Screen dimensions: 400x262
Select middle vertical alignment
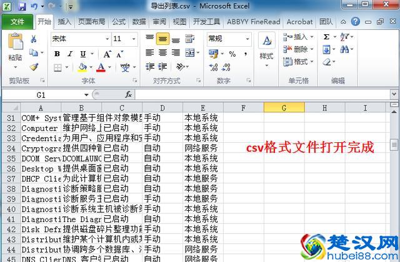[162, 39]
